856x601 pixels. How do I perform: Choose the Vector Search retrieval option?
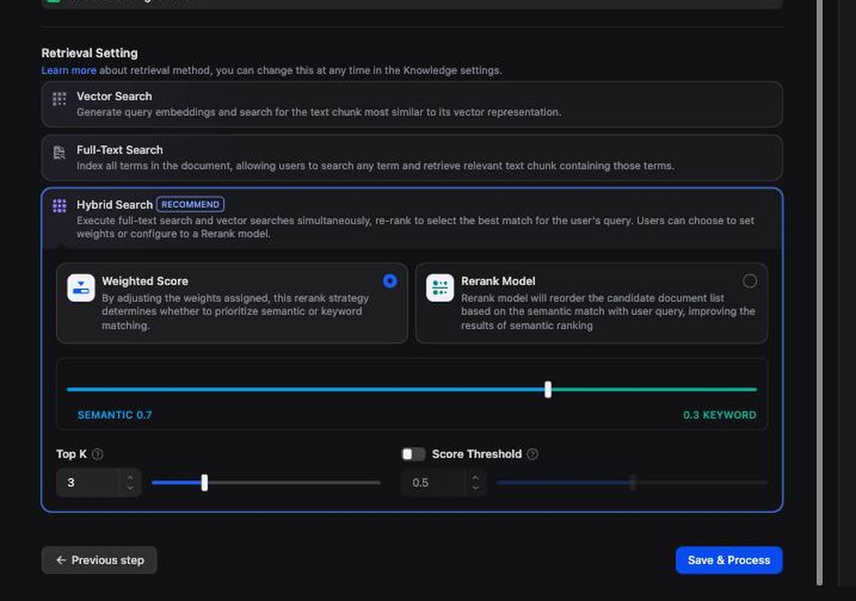[411, 104]
